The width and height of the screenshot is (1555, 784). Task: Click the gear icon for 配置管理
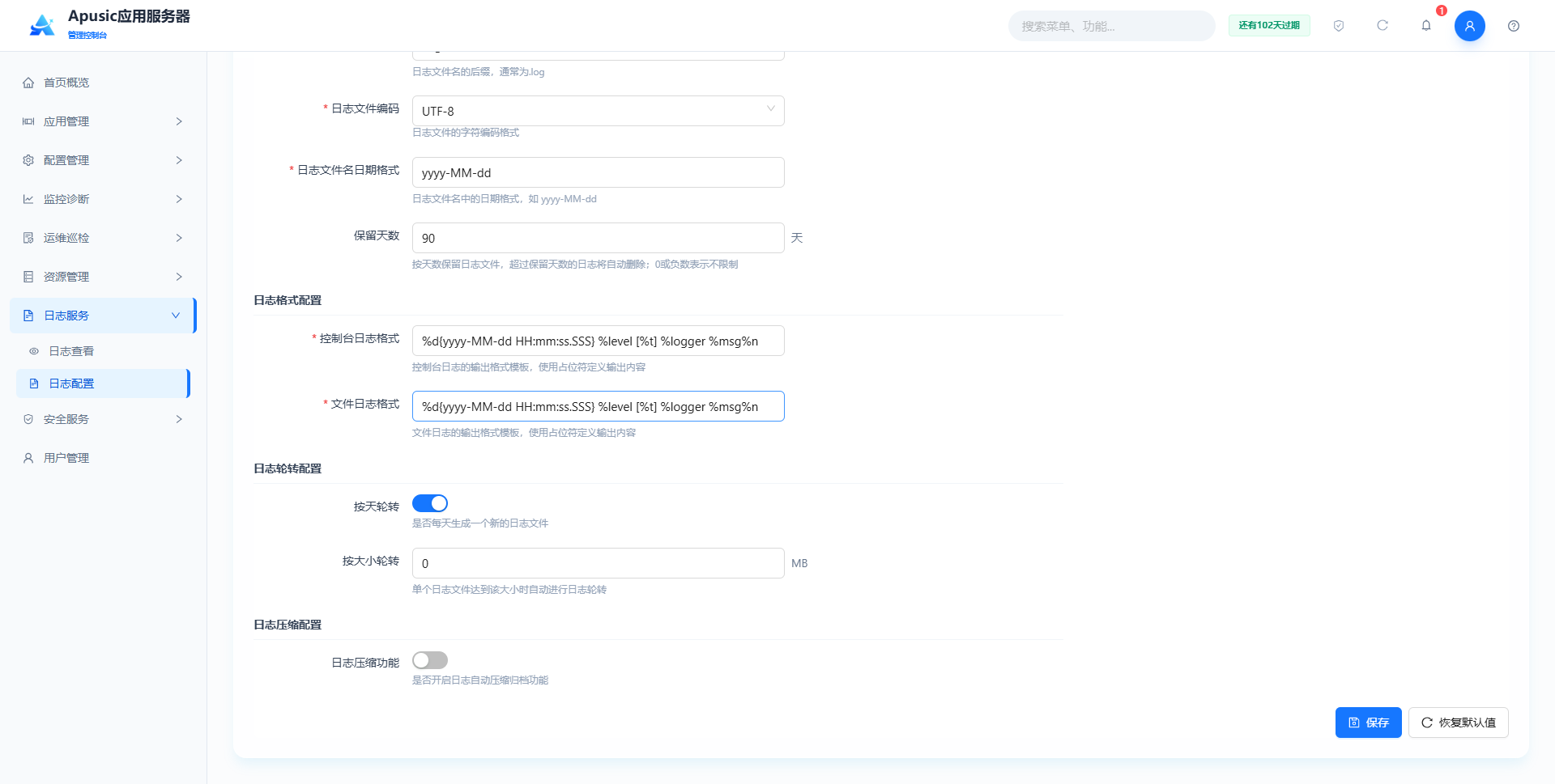click(28, 160)
